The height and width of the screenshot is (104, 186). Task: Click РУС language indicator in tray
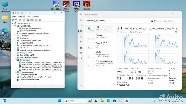click(x=160, y=101)
